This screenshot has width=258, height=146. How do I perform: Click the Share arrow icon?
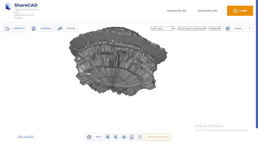click(60, 28)
